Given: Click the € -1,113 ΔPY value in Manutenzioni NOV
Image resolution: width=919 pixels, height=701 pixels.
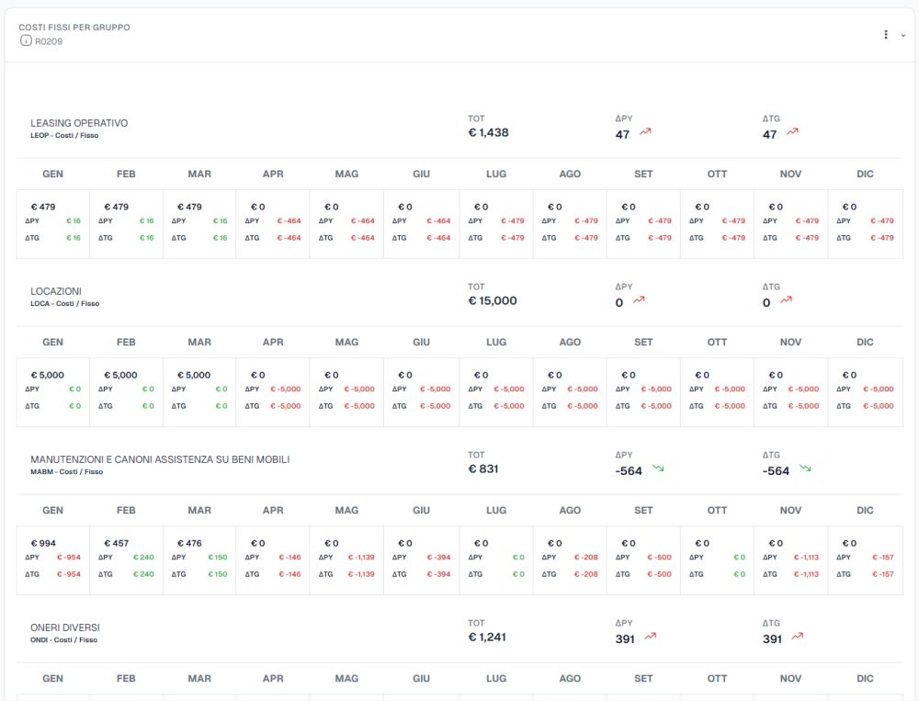Looking at the screenshot, I should click(806, 558).
